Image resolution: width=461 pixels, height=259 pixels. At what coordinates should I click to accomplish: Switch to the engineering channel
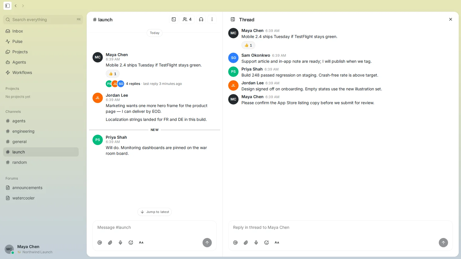[x=41, y=131]
